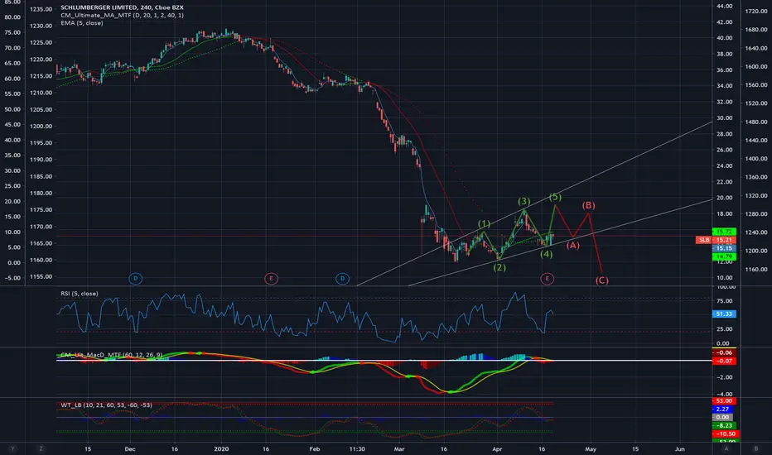
Task: Click the grey 0.00 WaveTrend zero tag
Action: 722,417
